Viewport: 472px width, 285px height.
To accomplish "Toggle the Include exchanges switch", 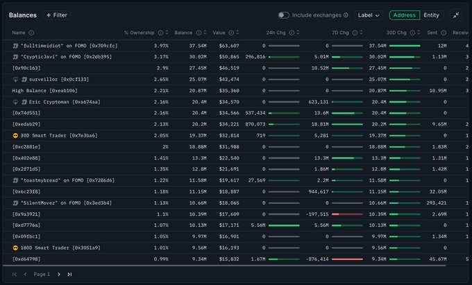I will 284,15.
